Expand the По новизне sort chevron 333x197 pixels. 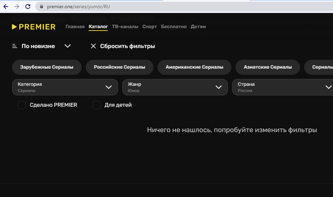coord(68,46)
